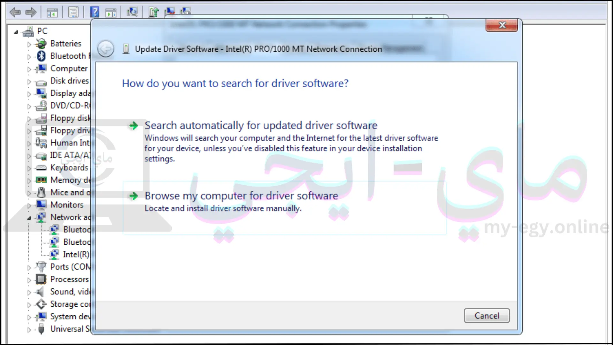Select the Floppy driv tree row label

70,130
